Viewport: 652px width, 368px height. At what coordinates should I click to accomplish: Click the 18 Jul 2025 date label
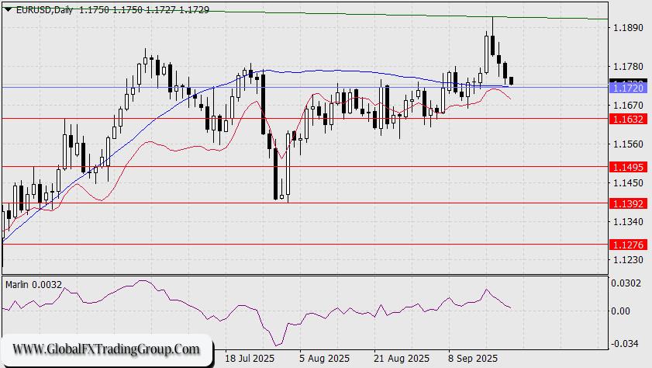pyautogui.click(x=249, y=359)
